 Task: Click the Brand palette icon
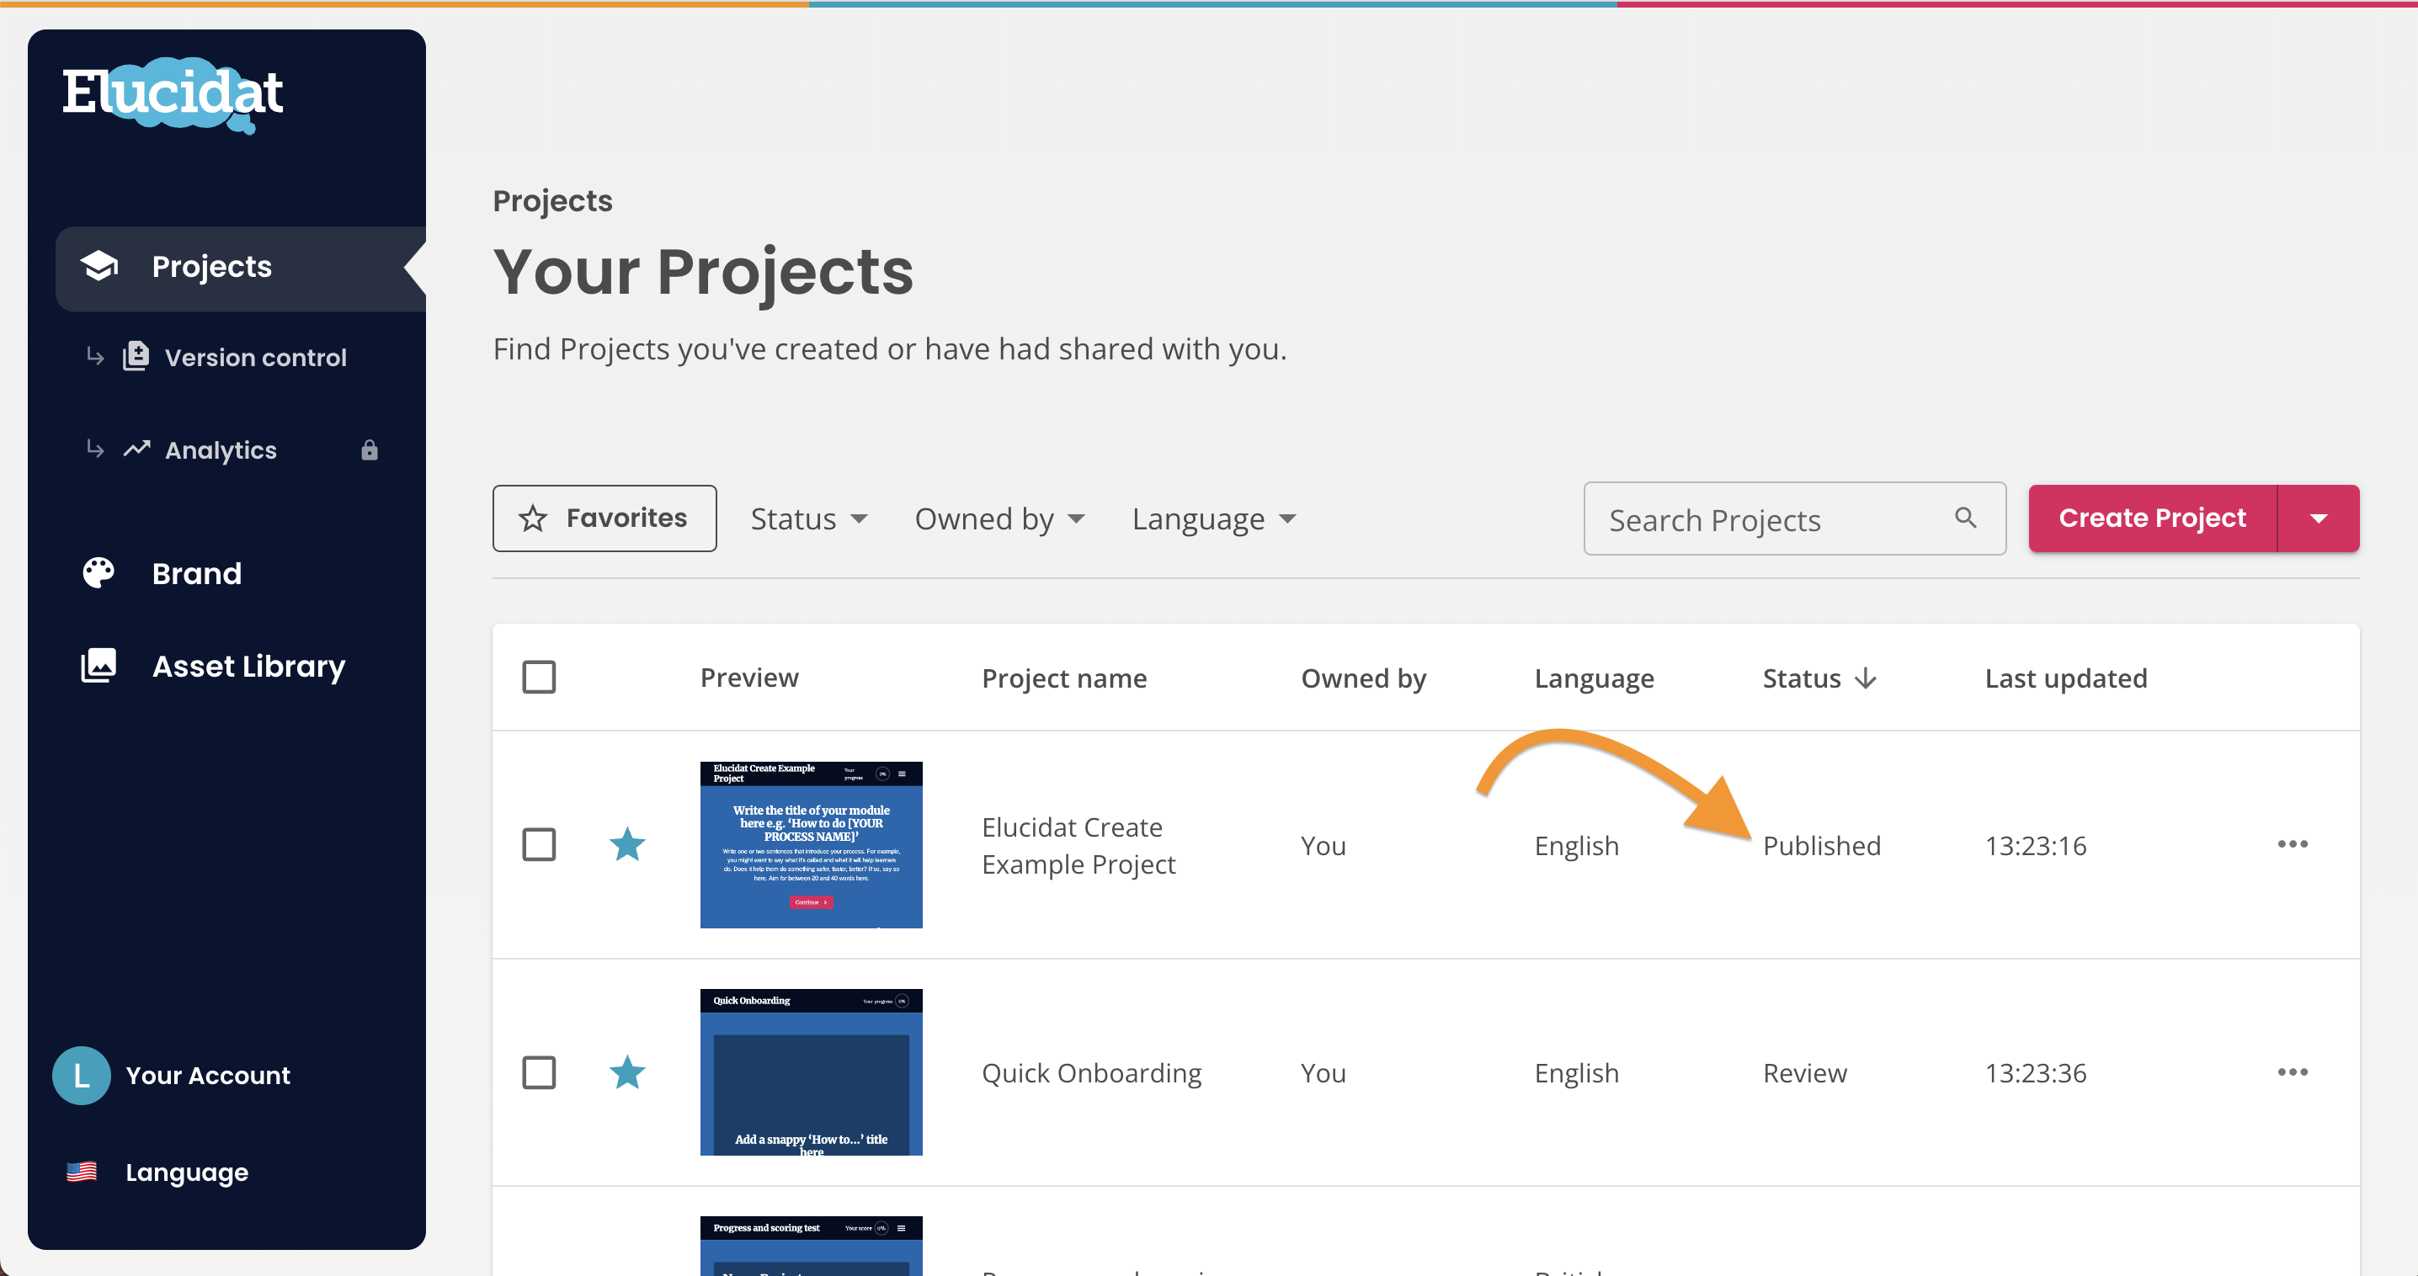tap(99, 572)
